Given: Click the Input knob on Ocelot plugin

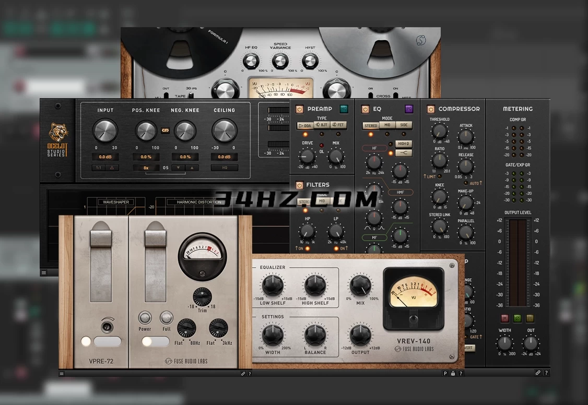Looking at the screenshot, I should (105, 130).
